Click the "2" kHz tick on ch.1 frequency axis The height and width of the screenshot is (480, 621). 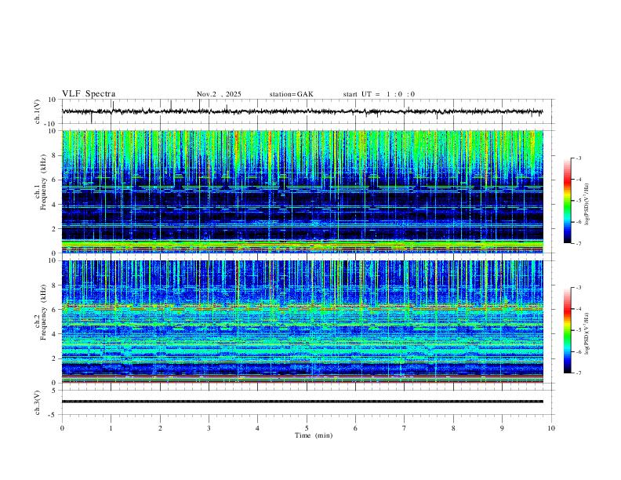[55, 228]
